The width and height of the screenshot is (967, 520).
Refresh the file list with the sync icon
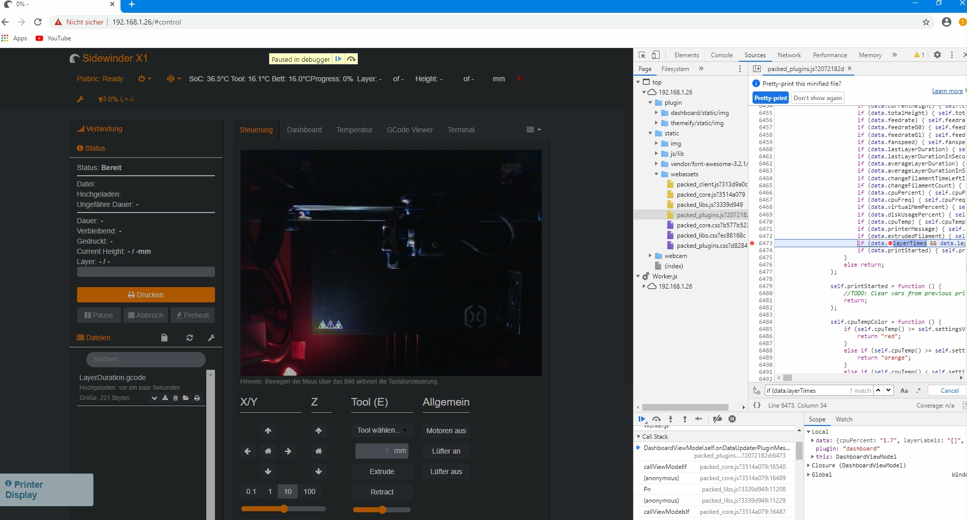coord(189,338)
